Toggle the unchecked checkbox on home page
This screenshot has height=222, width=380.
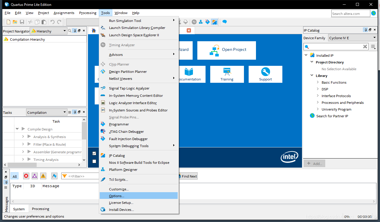click(x=94, y=161)
